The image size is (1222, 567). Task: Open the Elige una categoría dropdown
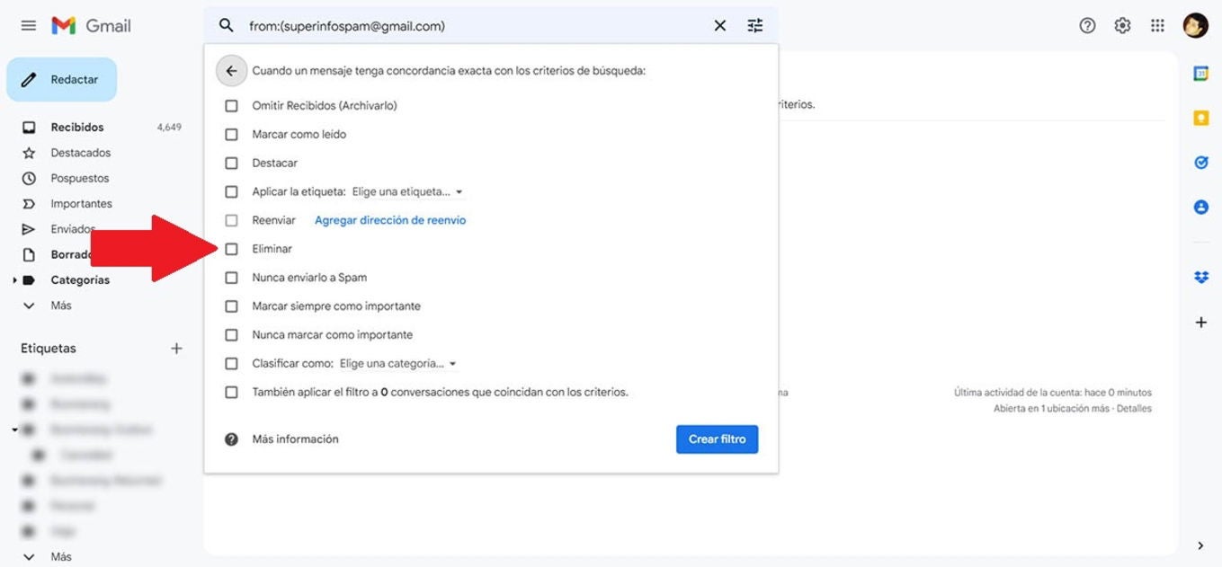point(398,364)
